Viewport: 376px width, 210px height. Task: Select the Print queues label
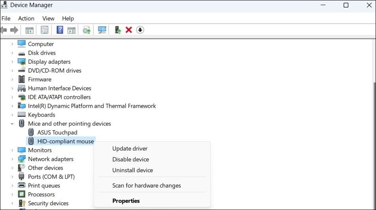click(44, 185)
